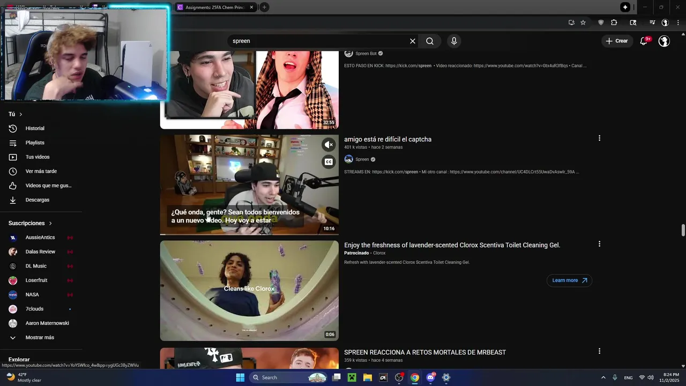
Task: Unmute the captcha video preview
Action: [329, 145]
